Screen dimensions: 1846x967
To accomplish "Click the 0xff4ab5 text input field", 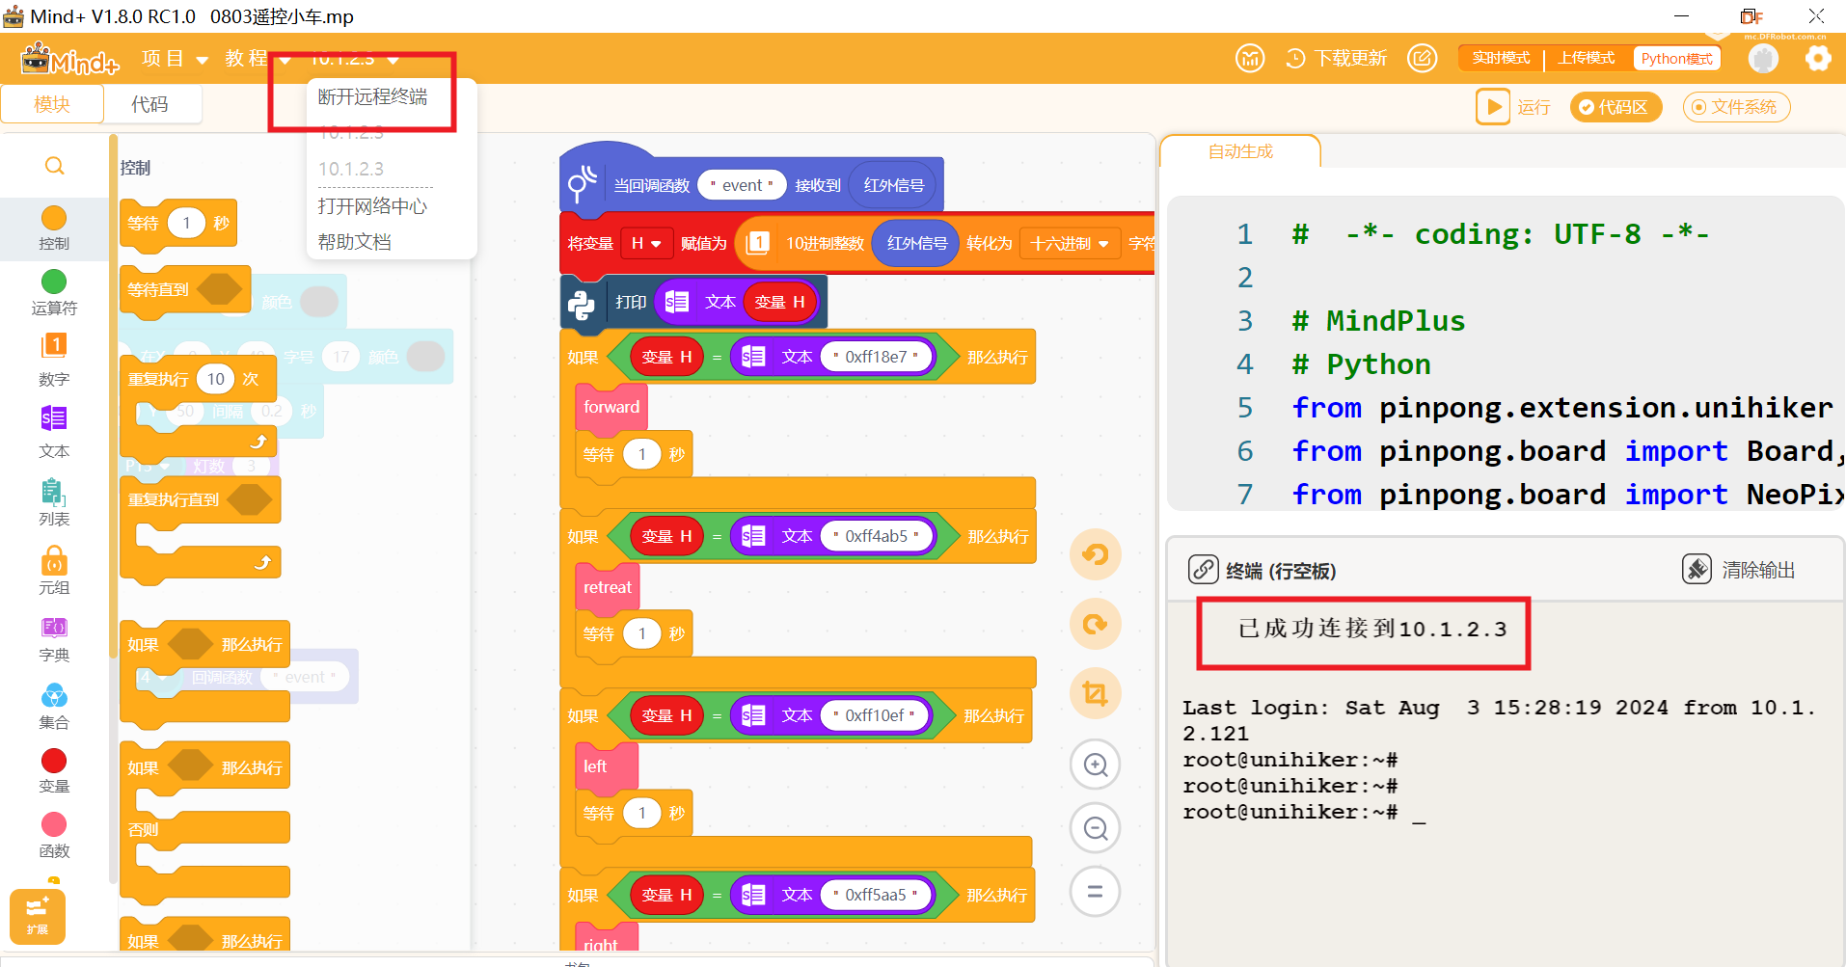I will (x=876, y=536).
